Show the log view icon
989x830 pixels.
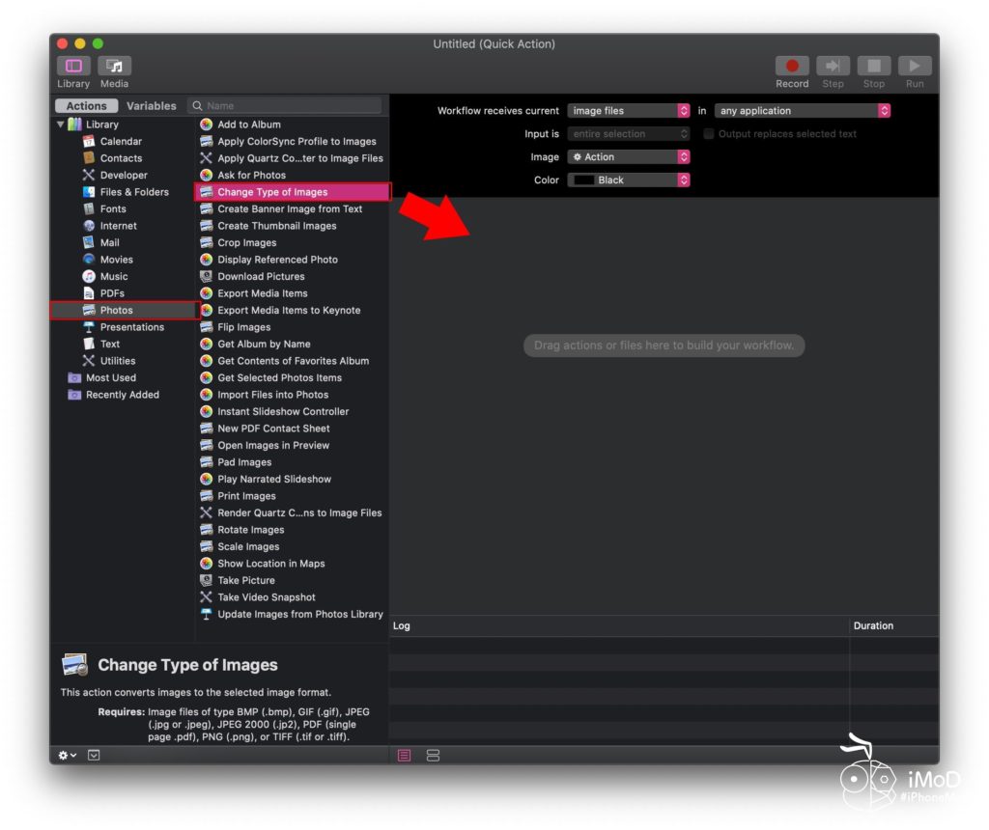click(x=405, y=755)
